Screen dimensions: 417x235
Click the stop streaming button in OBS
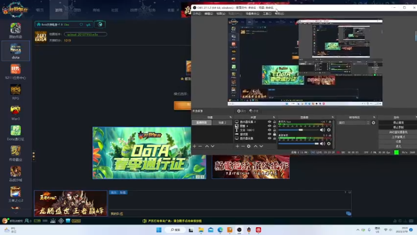[398, 123]
